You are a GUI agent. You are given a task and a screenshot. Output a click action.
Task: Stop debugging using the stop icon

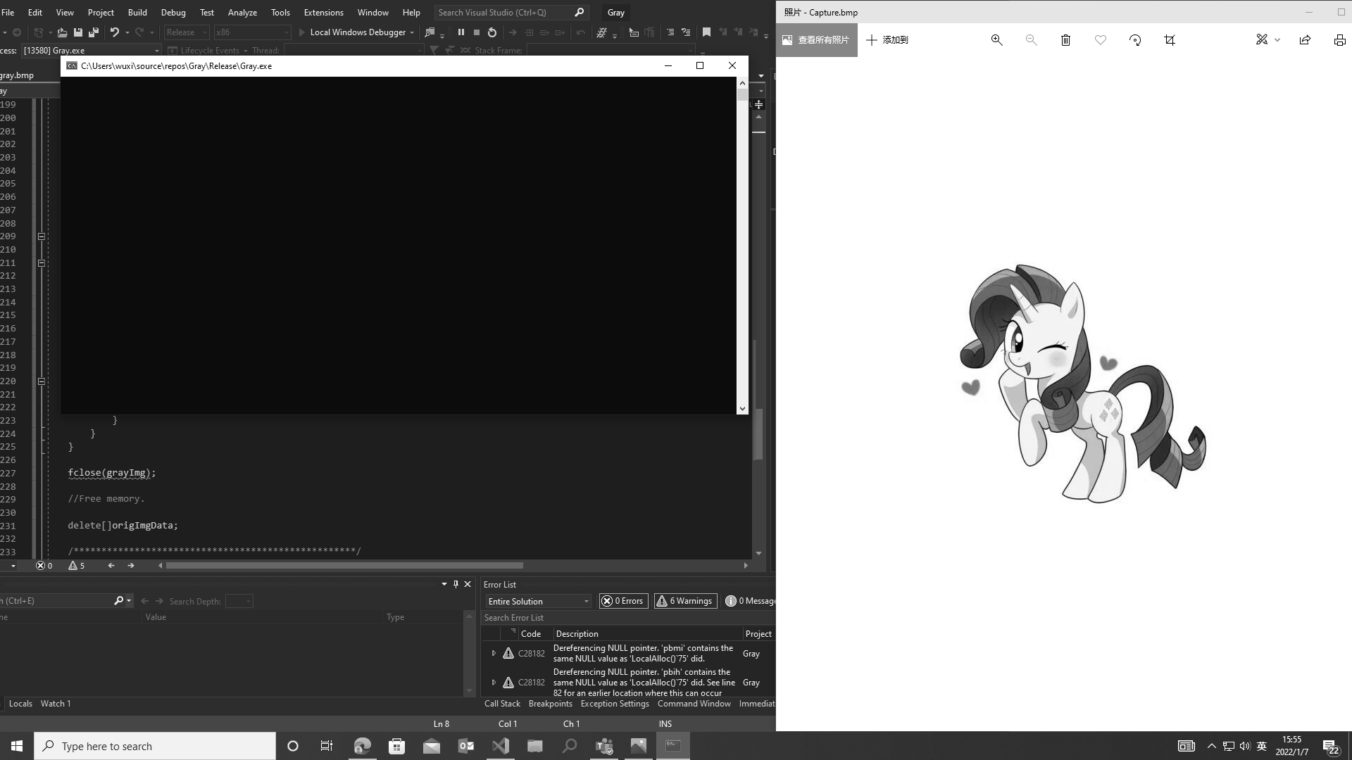tap(477, 32)
